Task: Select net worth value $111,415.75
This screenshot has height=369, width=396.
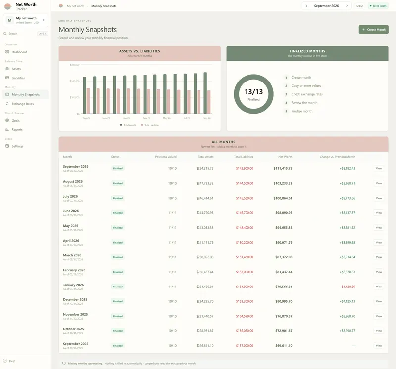Action: (283, 168)
